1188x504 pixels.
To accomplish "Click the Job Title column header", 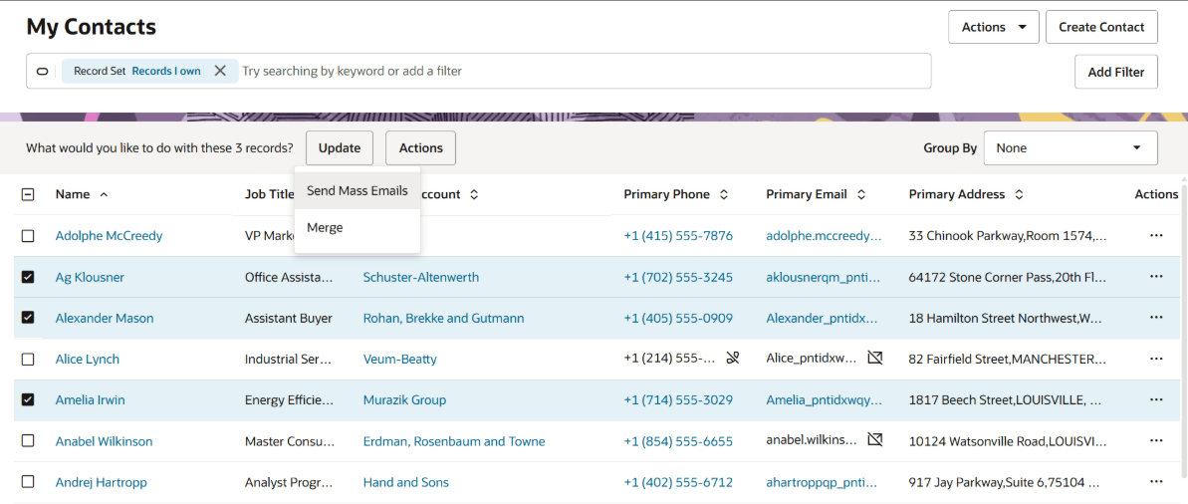I will point(269,194).
